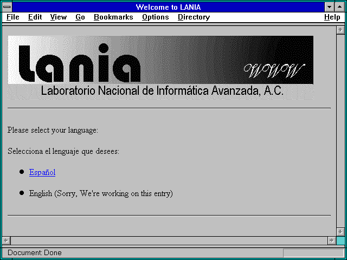Minimize the Welcome to LANIA window

329,7
